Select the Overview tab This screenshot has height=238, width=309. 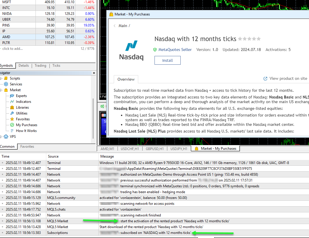[126, 79]
